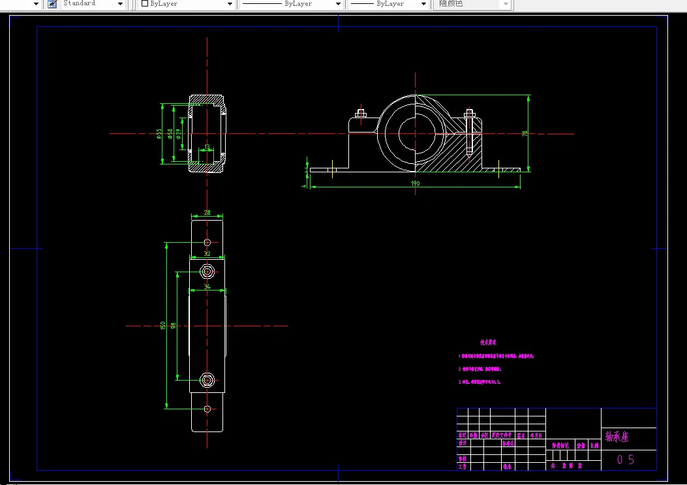Image resolution: width=687 pixels, height=485 pixels.
Task: Select the 98 dimension text in top view
Action: coord(174,325)
